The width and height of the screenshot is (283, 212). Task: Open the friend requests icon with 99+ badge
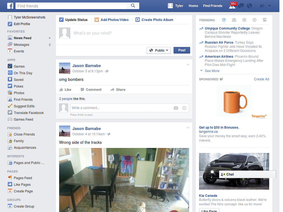click(232, 6)
